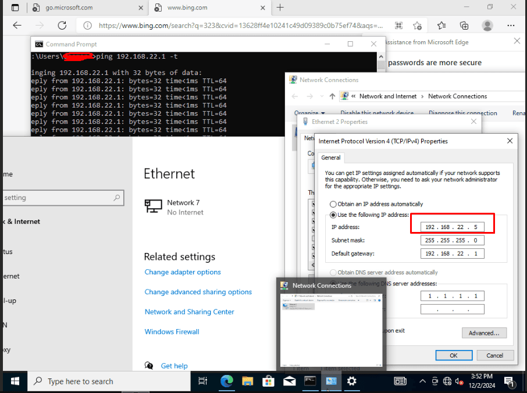Click the Network Connections taskbar preview thumbnail
The height and width of the screenshot is (393, 527).
331,330
